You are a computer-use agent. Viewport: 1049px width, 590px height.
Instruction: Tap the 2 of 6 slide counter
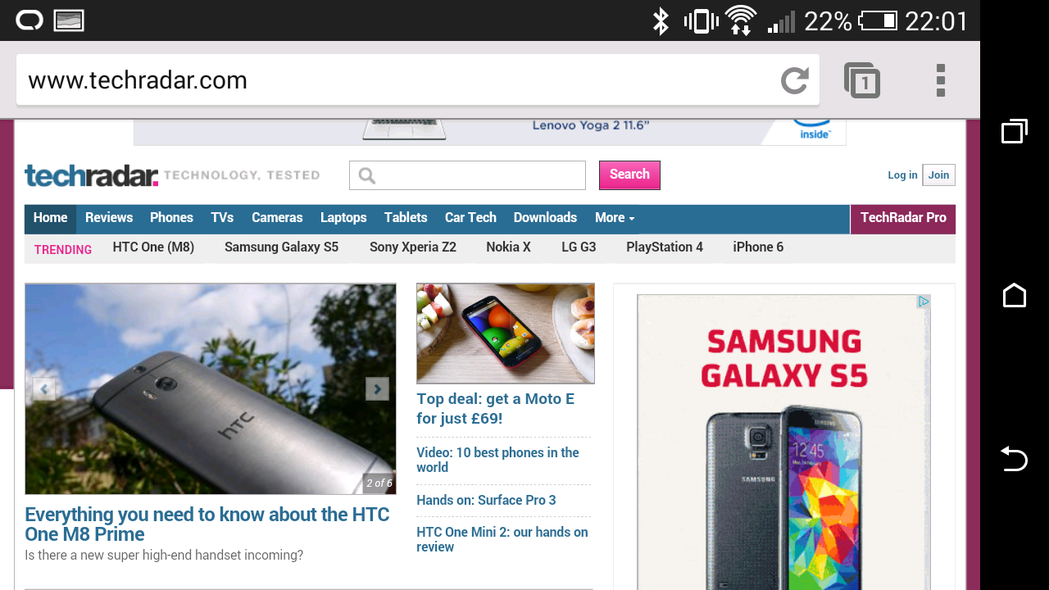[379, 483]
